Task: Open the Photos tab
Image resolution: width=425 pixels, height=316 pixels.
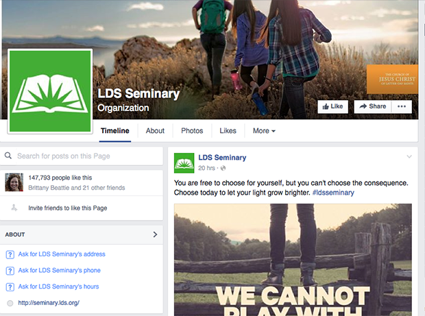Action: point(192,131)
